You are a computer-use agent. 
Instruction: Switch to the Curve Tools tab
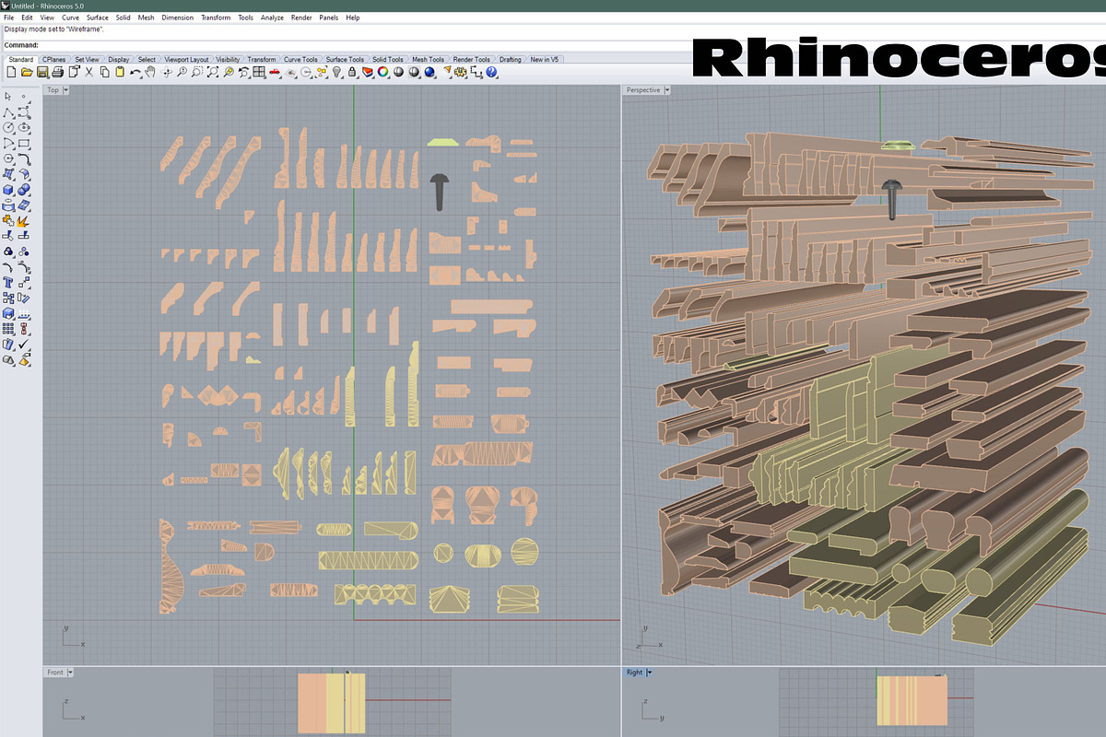point(300,59)
